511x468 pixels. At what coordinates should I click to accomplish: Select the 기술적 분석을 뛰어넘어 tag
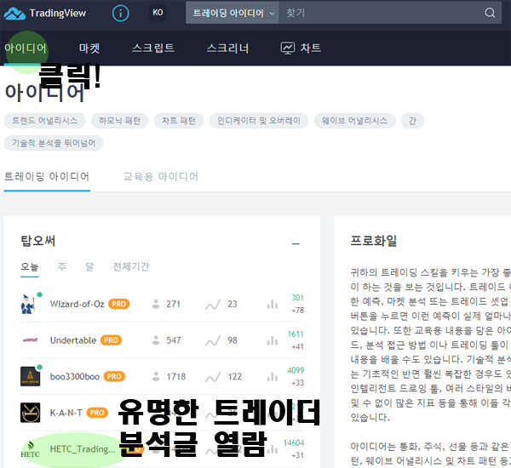(x=54, y=143)
